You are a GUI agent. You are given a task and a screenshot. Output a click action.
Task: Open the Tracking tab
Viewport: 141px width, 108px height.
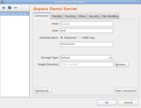click(70, 16)
